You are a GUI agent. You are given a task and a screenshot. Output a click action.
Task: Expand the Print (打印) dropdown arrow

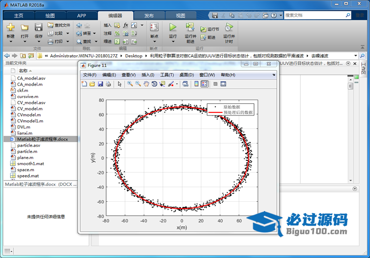67,41
